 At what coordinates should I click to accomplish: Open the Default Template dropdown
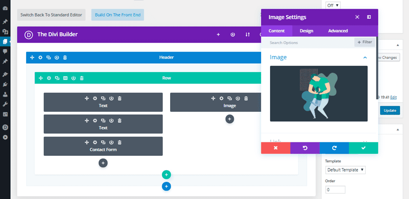[x=345, y=170]
